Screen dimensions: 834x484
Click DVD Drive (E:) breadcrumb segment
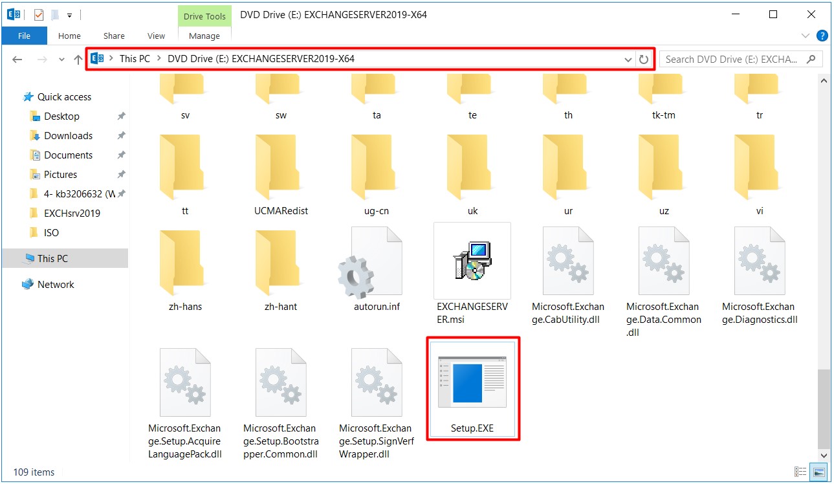261,59
